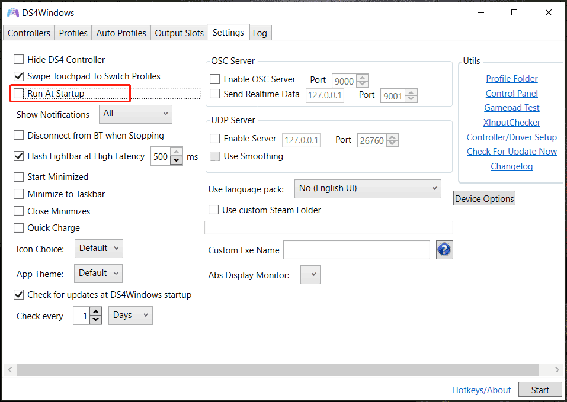Click the UDP Server 127.0.0.1 address field
Screen dimensions: 567x402
[x=301, y=140]
